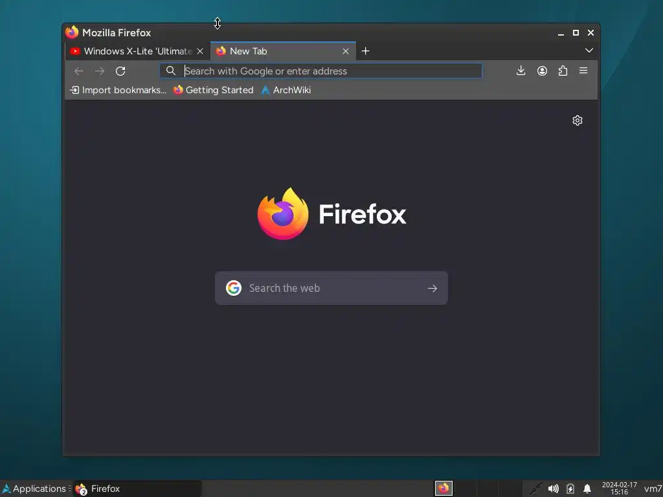Open ArchWiki bookmark

286,90
